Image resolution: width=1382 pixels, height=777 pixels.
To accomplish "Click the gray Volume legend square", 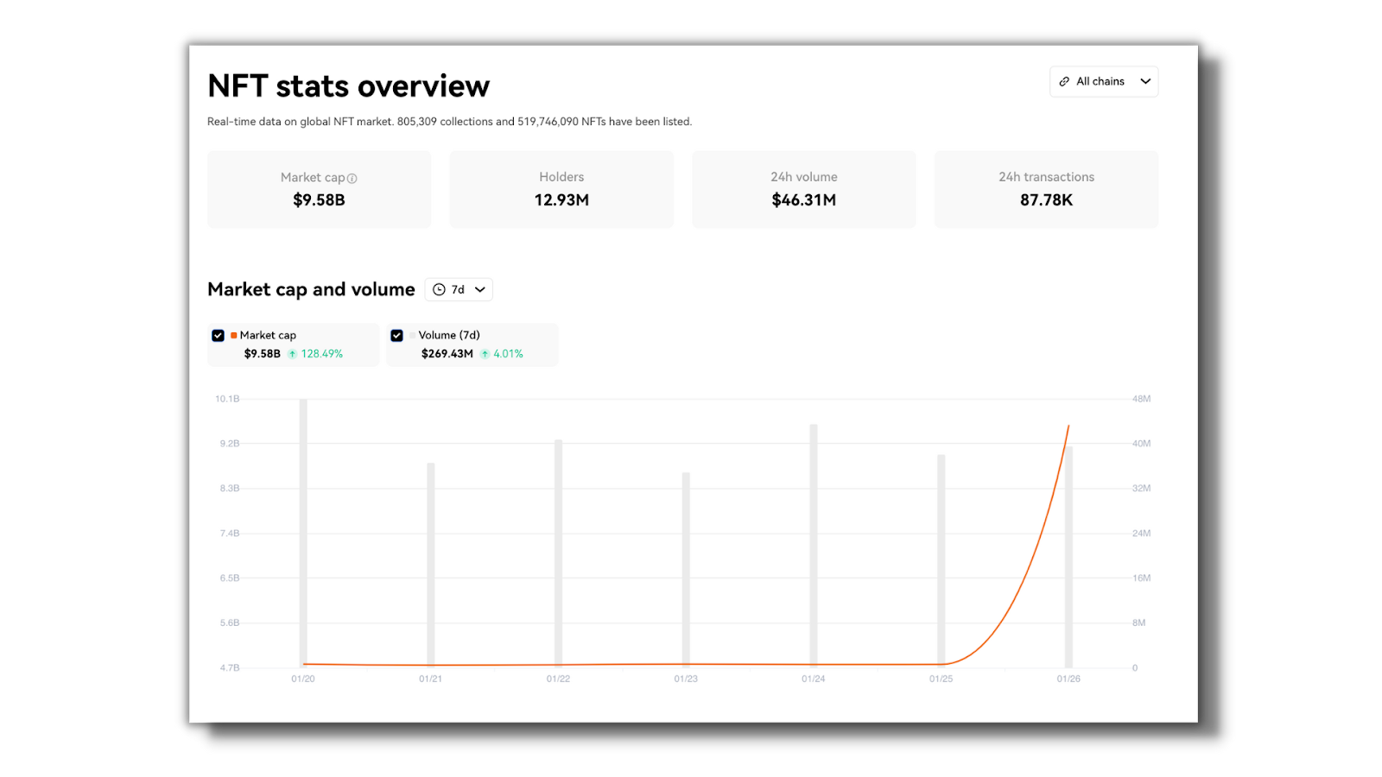I will [x=412, y=335].
